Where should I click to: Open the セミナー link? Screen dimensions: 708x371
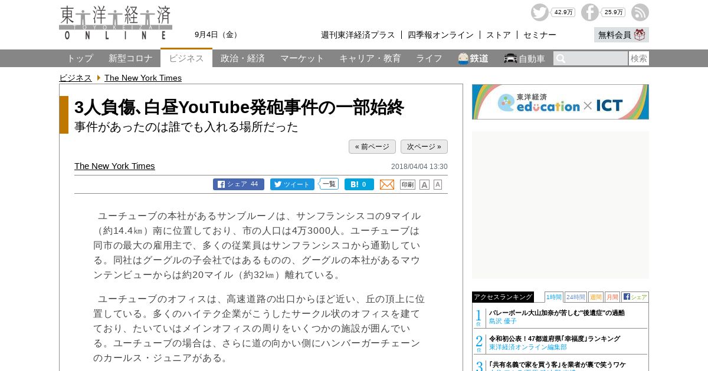click(x=540, y=35)
